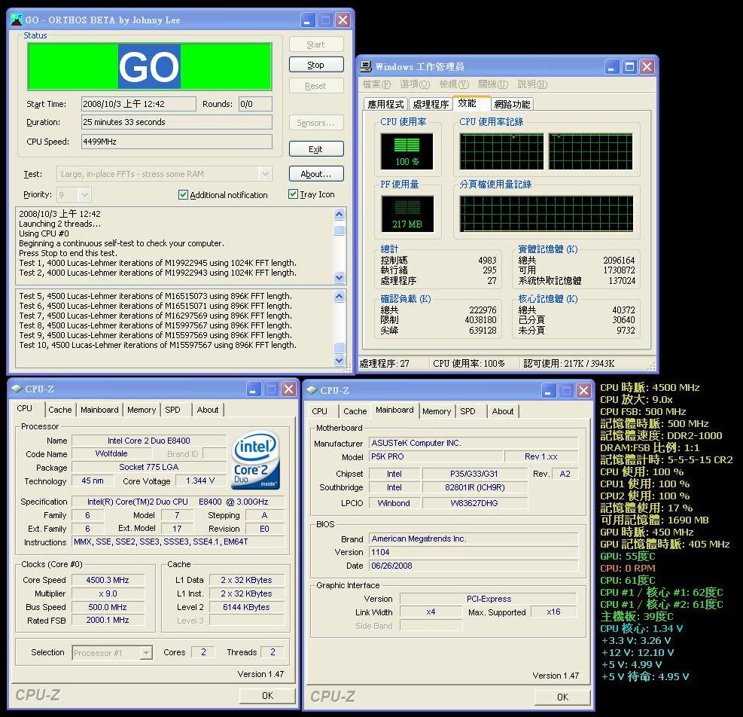Open the Test type dropdown in Orthos

[x=265, y=174]
